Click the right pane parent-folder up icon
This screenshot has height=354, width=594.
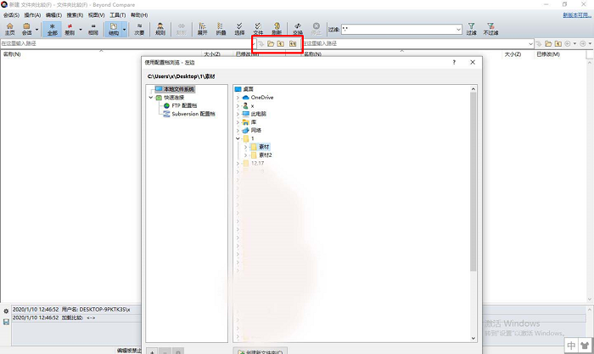(x=558, y=44)
